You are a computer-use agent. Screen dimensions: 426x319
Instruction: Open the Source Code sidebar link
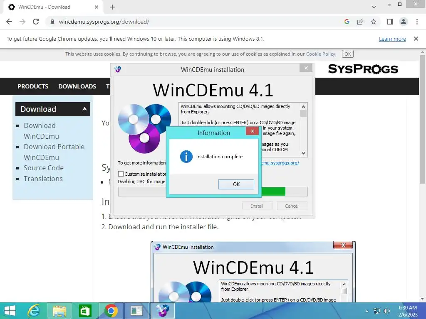(x=43, y=168)
